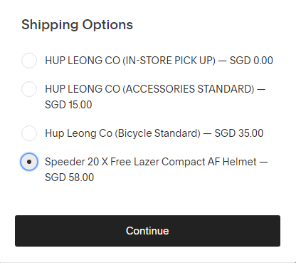296x263 pixels.
Task: Click the words Bicycle Standard
Action: coord(158,133)
